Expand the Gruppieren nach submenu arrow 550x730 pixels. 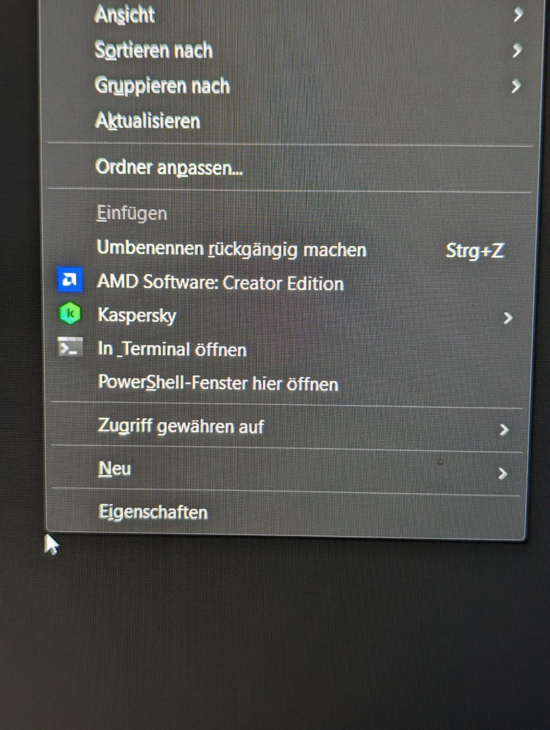coord(515,86)
